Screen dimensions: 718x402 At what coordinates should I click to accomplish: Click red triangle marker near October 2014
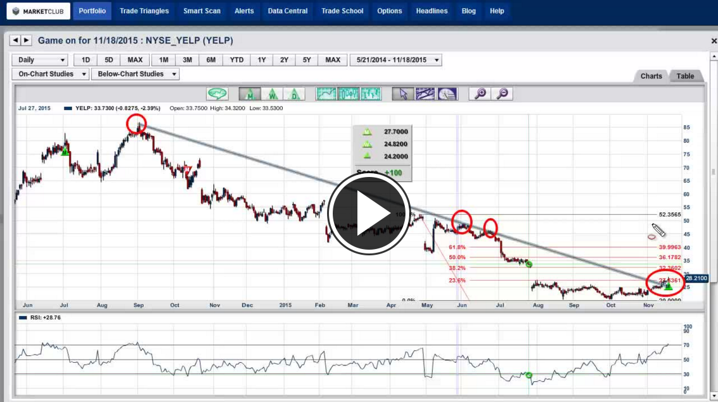coord(187,169)
